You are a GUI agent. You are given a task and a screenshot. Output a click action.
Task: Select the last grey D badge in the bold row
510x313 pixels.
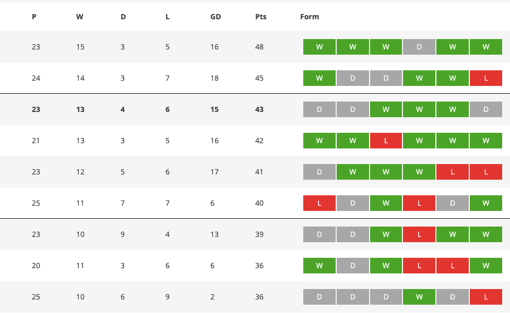[x=485, y=109]
